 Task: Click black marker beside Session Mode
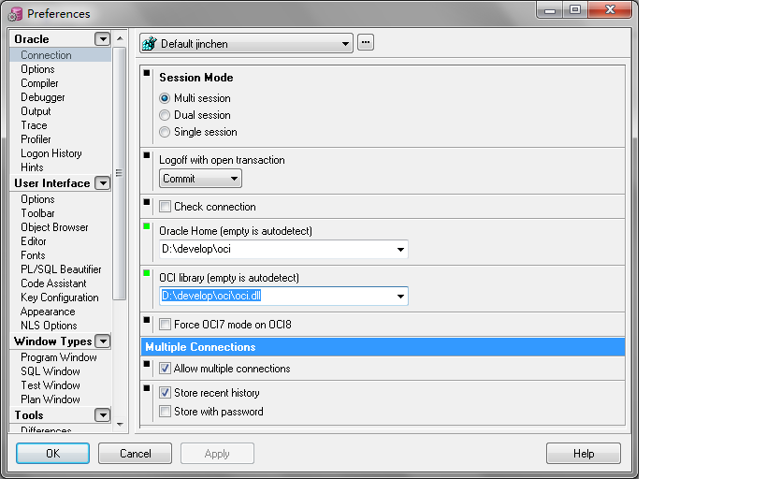pyautogui.click(x=147, y=73)
